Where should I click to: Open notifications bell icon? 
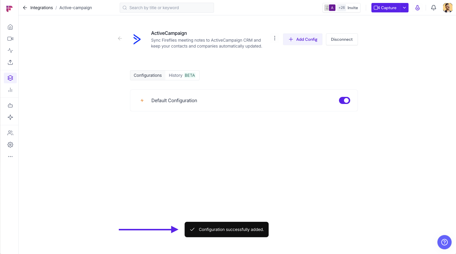coord(433,8)
